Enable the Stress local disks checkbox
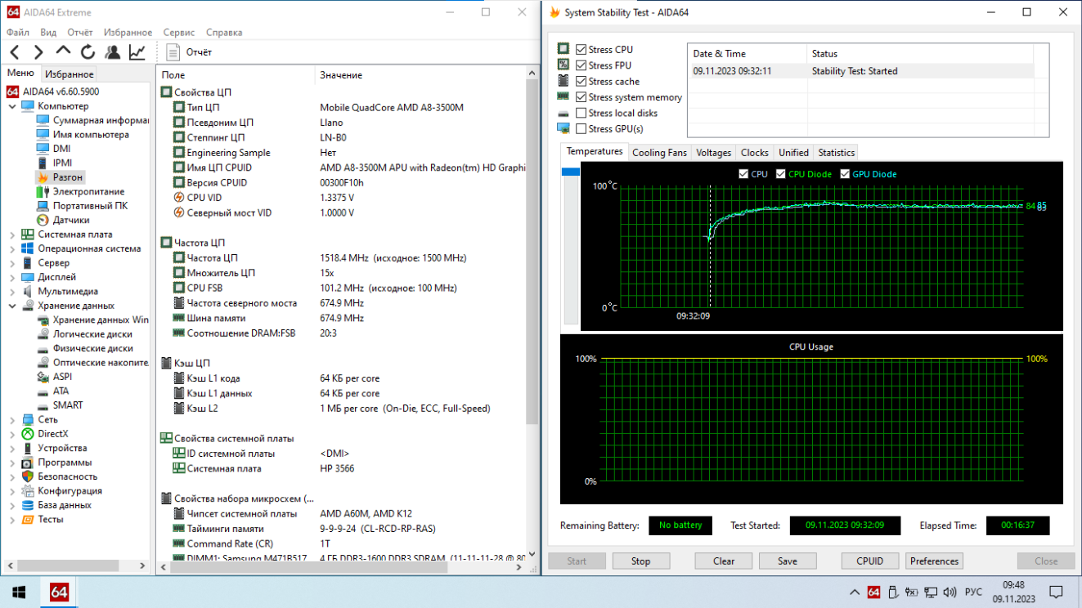Viewport: 1082px width, 608px height. (x=581, y=113)
